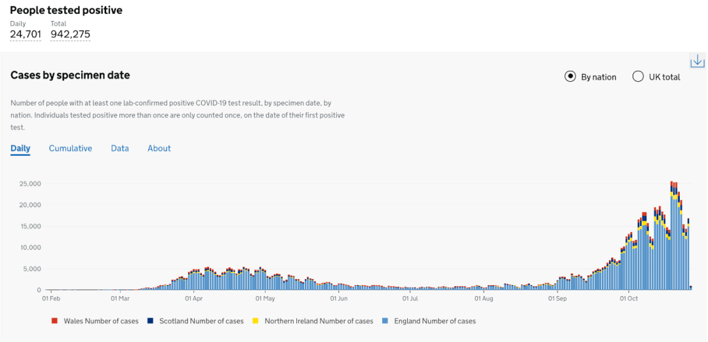
Task: Select the By nation radio button
Action: [x=570, y=77]
